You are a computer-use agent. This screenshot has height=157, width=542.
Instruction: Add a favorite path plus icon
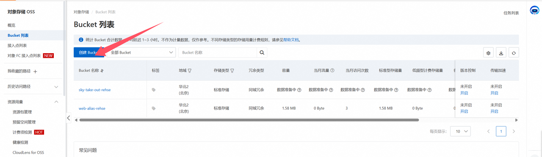click(35, 71)
